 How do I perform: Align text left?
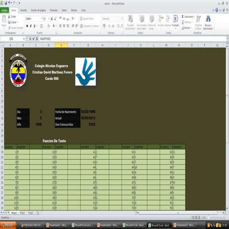[x=61, y=26]
